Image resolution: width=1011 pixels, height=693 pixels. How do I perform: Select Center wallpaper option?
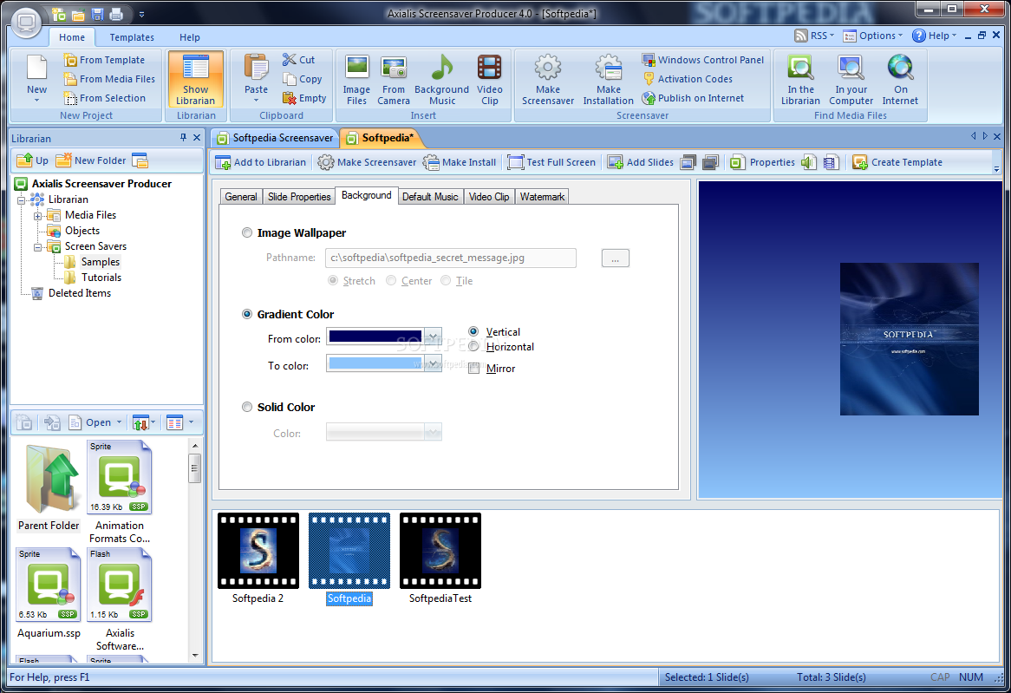point(391,281)
